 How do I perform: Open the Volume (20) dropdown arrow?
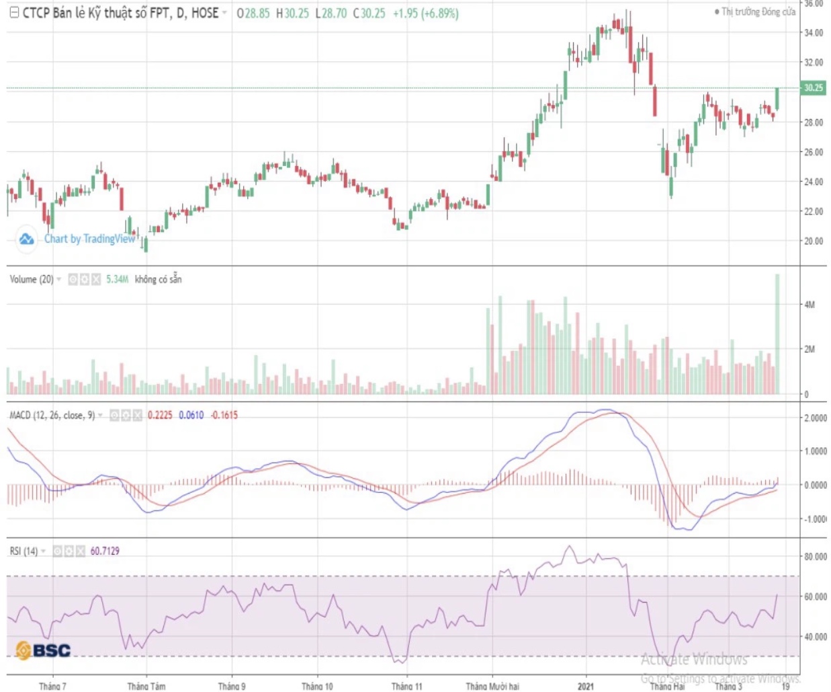tap(59, 279)
